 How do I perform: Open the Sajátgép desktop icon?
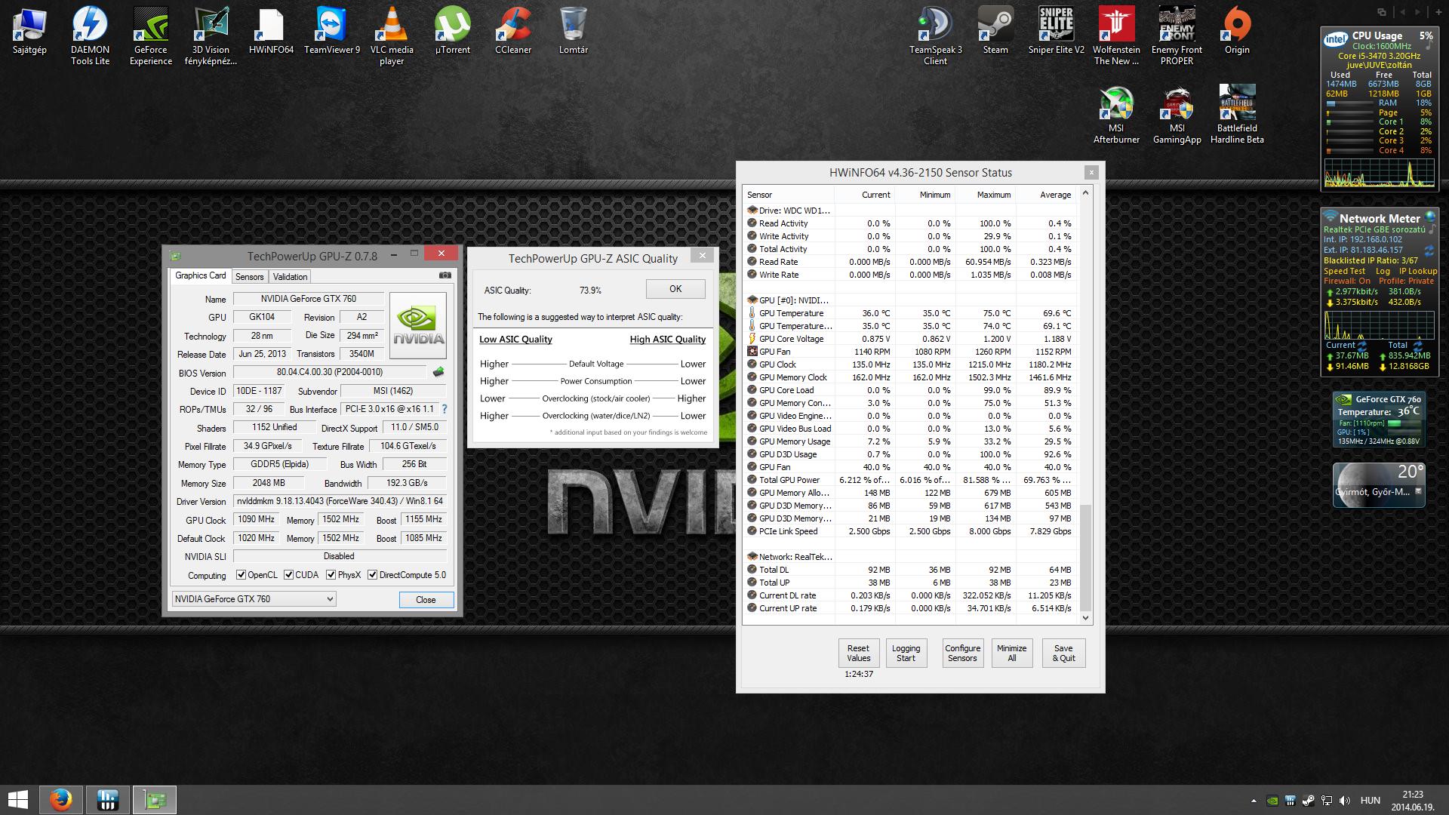tap(29, 32)
